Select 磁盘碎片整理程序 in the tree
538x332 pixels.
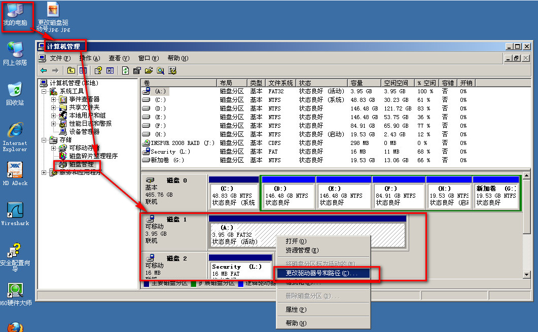pyautogui.click(x=93, y=156)
